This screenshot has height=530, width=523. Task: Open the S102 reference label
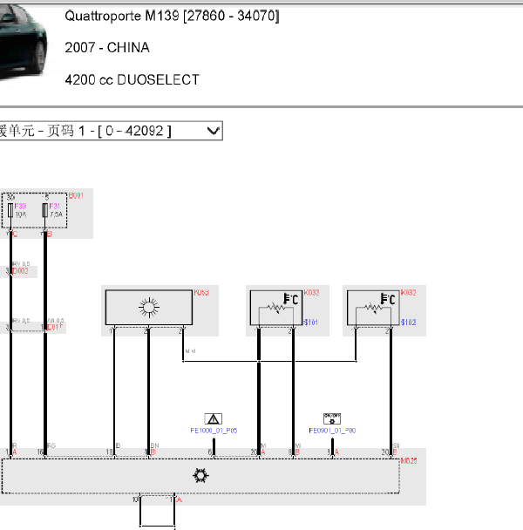[x=408, y=323]
